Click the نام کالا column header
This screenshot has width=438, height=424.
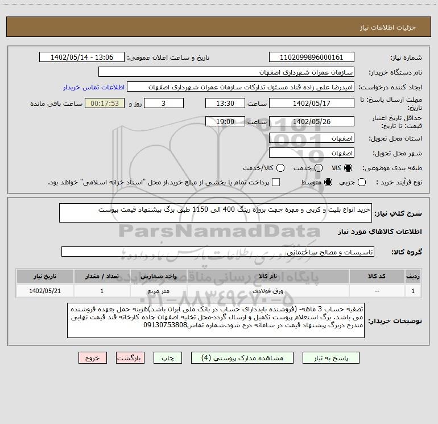point(268,276)
